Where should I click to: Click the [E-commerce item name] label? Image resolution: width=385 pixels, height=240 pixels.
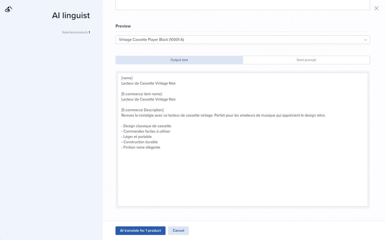pos(141,94)
